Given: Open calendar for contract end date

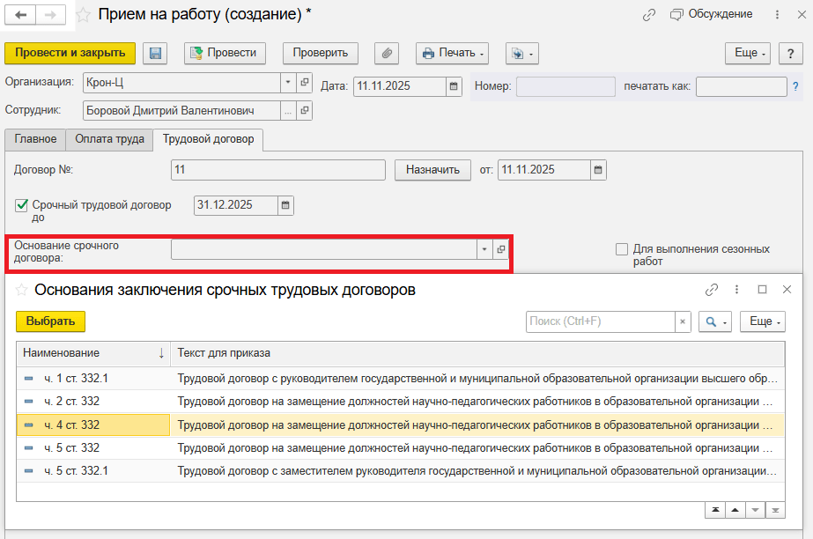Looking at the screenshot, I should pyautogui.click(x=285, y=205).
